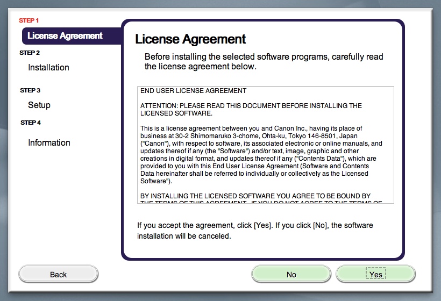Screen dimensions: 441x301
Task: Click the STEP 2 label
Action: [x=30, y=53]
